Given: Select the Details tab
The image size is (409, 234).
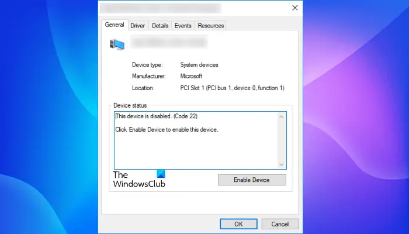Looking at the screenshot, I should tap(160, 26).
